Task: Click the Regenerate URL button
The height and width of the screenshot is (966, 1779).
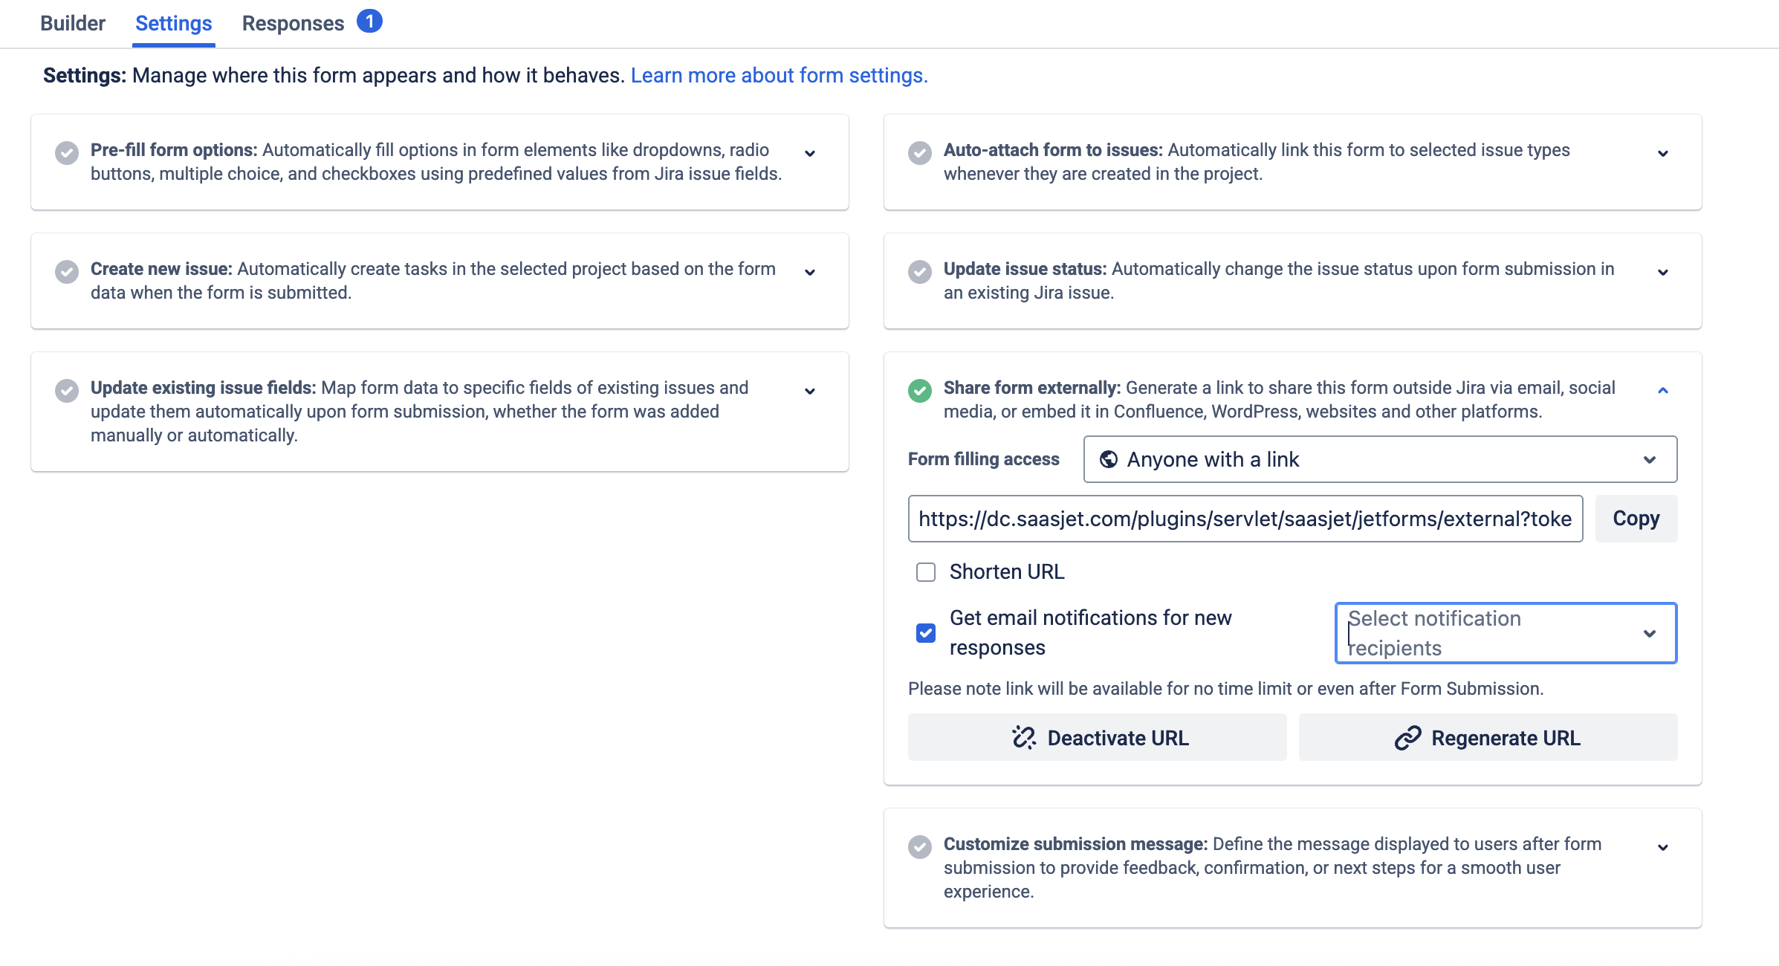Action: (1488, 737)
